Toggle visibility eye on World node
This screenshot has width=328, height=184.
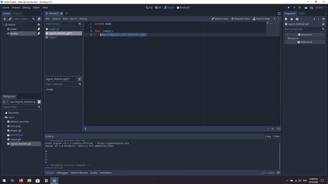(39, 25)
